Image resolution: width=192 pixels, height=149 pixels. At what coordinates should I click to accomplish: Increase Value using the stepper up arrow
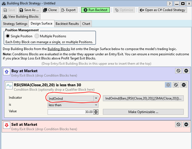pyautogui.click(x=96, y=111)
